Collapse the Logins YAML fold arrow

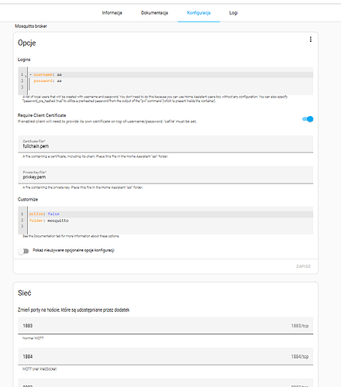coord(26,76)
